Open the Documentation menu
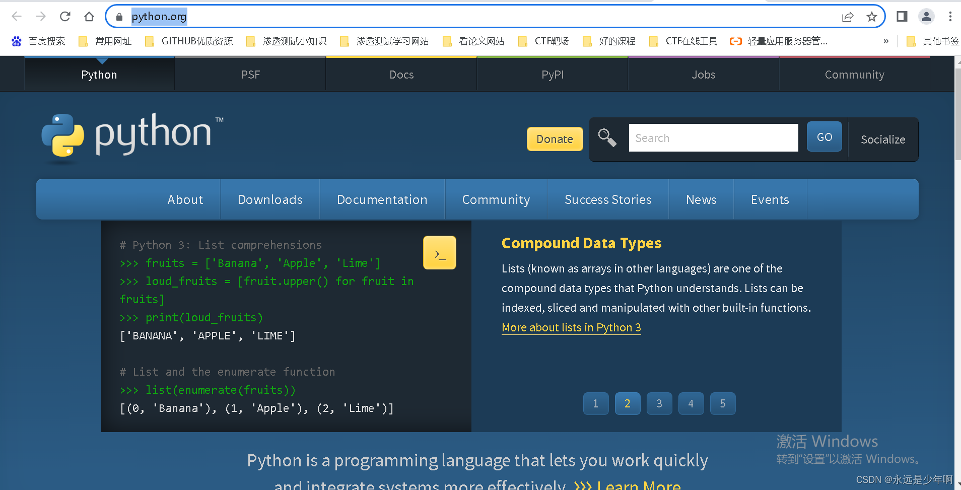This screenshot has height=490, width=961. coord(382,199)
